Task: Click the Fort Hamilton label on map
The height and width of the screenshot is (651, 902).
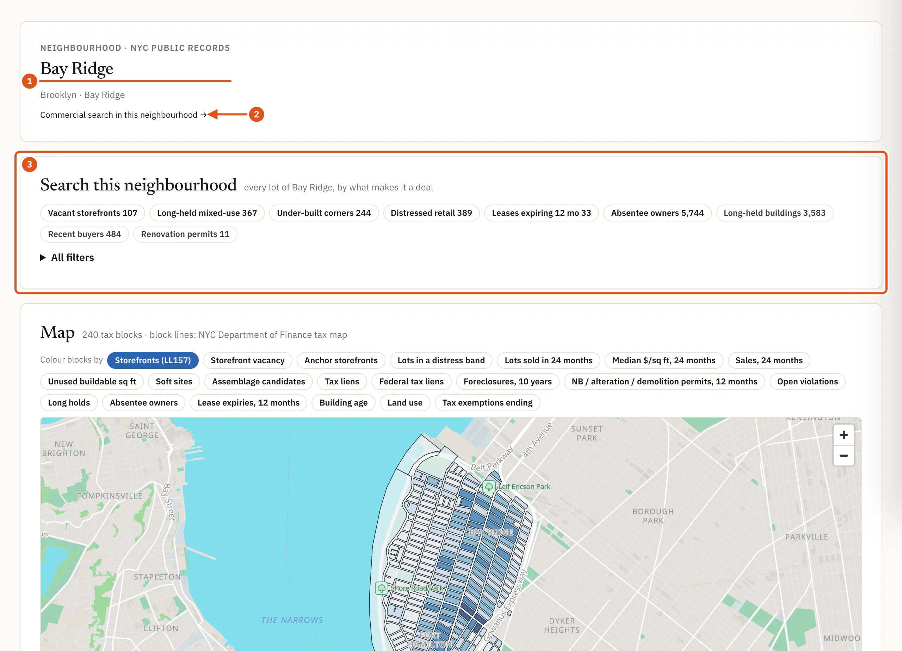Action: pyautogui.click(x=430, y=640)
